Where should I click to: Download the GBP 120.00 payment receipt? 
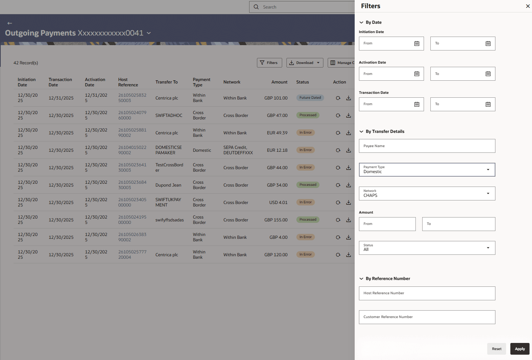coord(349,255)
